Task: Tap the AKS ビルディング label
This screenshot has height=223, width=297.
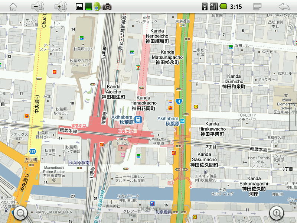Action: click(146, 20)
